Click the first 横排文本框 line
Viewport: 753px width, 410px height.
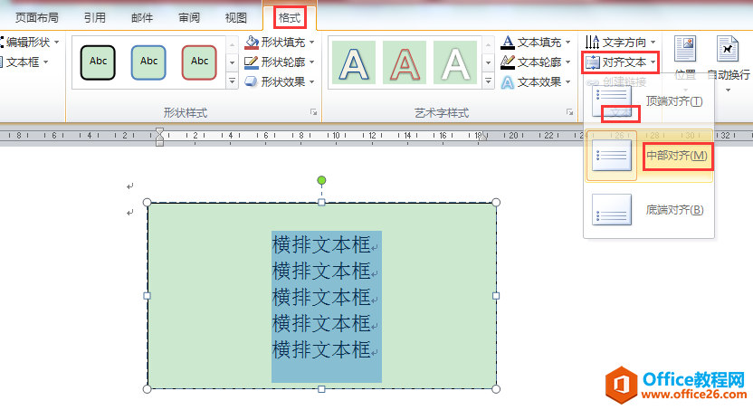coord(321,245)
